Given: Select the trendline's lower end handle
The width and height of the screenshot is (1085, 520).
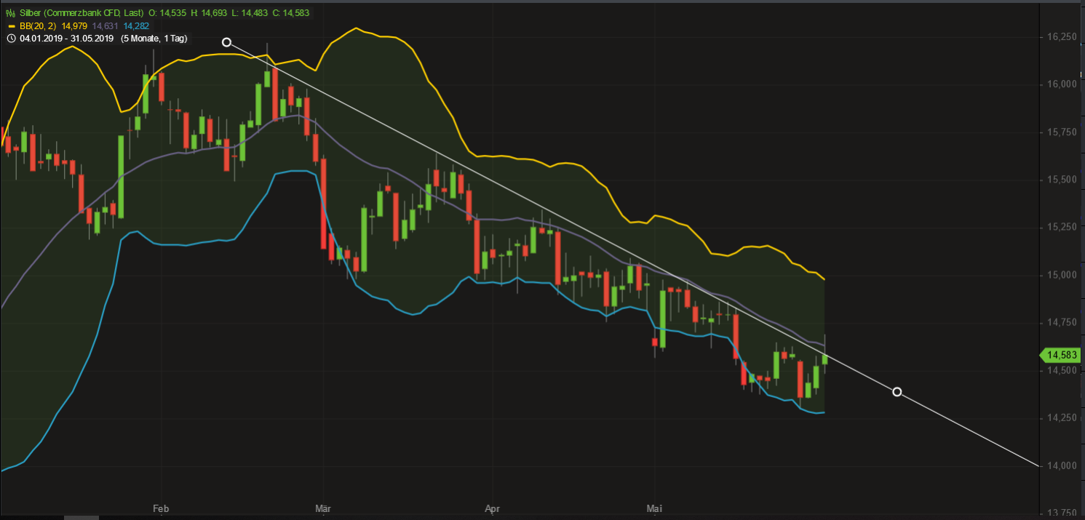Looking at the screenshot, I should click(x=897, y=392).
